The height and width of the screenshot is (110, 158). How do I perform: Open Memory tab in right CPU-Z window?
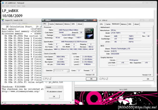click(x=124, y=24)
